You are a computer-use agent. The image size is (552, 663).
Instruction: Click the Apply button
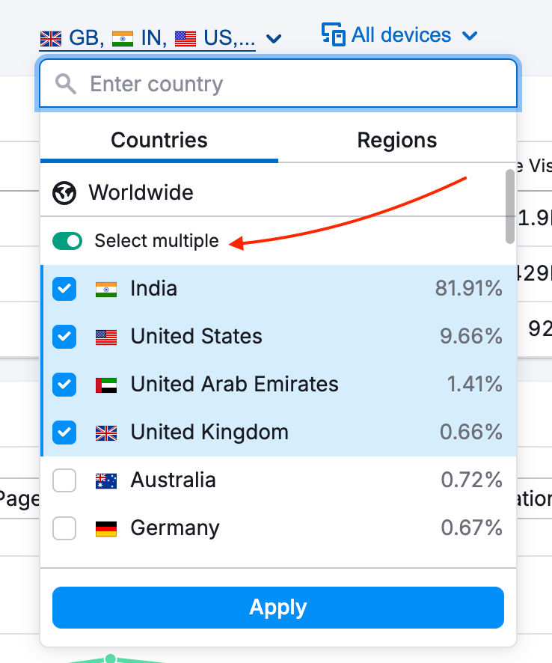277,608
